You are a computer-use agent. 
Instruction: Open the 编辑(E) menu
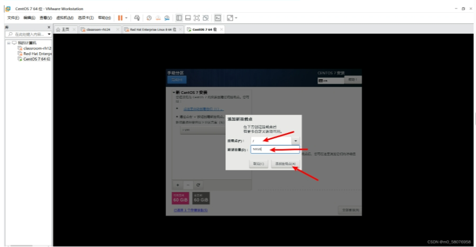tap(29, 18)
